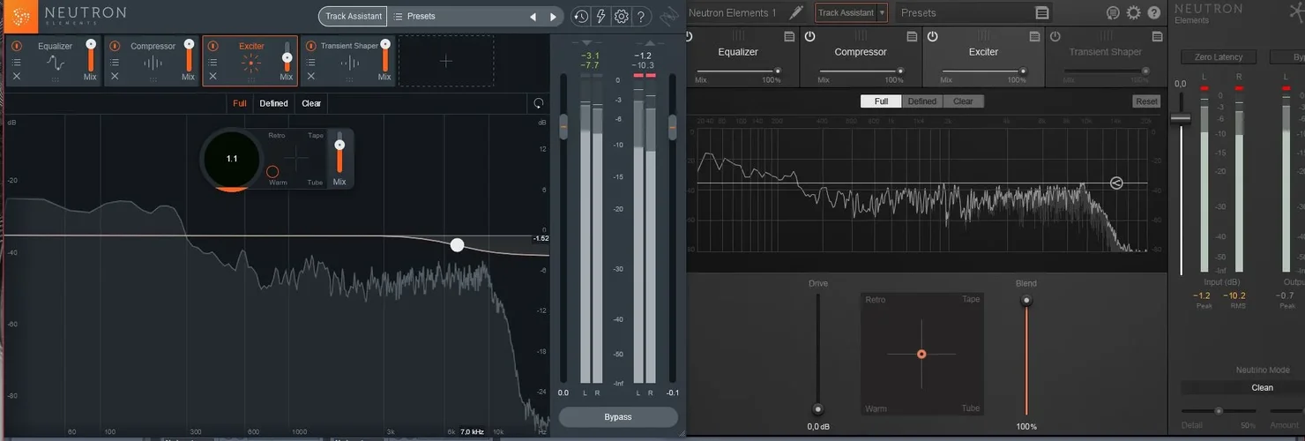This screenshot has height=441, width=1305.
Task: Click the pencil rename icon beside Neutron Elements 1
Action: click(795, 12)
